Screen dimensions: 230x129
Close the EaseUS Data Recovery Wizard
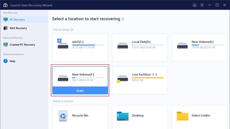[225, 5]
